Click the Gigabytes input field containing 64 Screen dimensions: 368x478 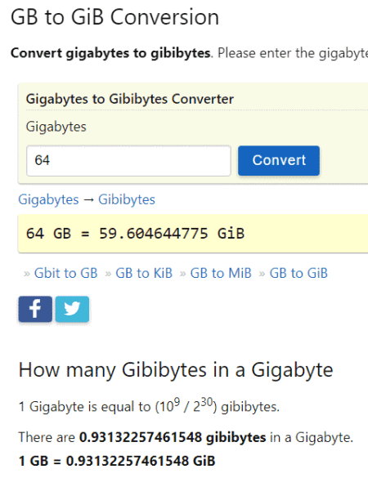pyautogui.click(x=128, y=161)
